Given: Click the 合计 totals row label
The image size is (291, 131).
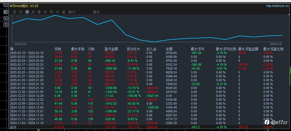Looking at the screenshot, I should point(13,127).
